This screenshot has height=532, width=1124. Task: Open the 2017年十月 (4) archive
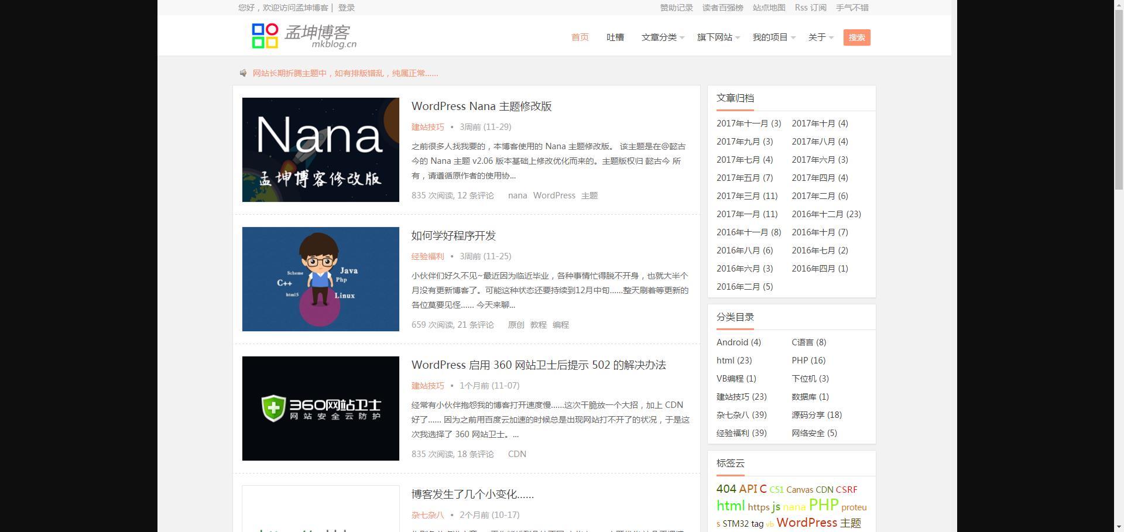[x=820, y=123]
